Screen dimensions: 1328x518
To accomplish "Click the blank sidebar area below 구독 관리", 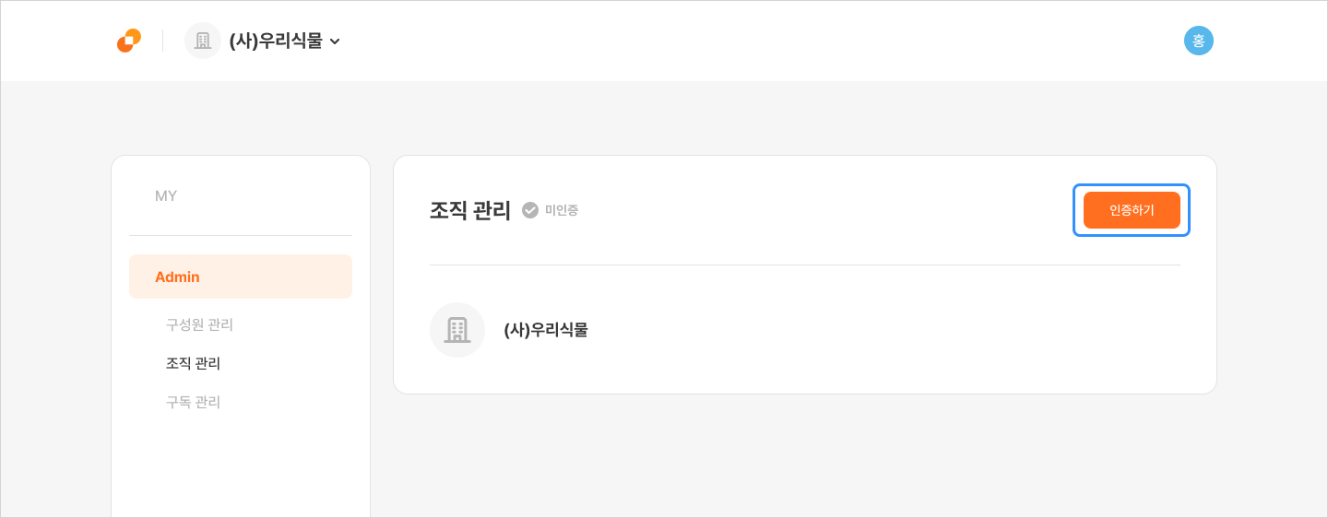I will (241, 470).
